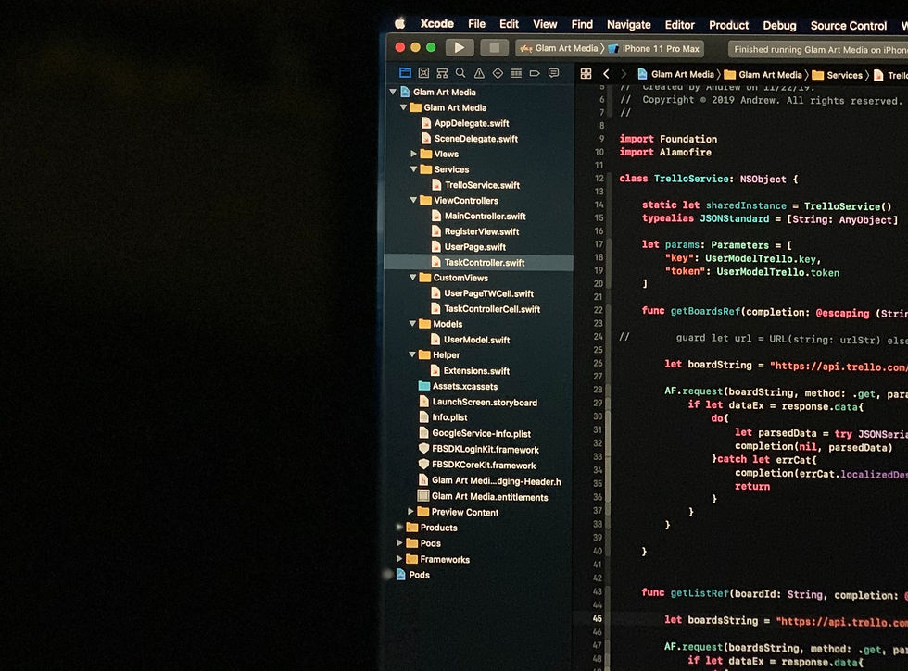
Task: Collapse the ViewControllers folder
Action: coord(413,200)
